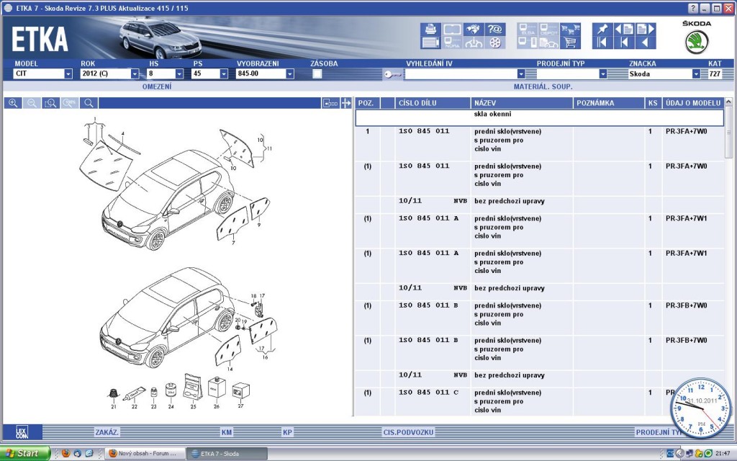
Task: Click the OMEZENÍ label bar
Action: [x=157, y=86]
